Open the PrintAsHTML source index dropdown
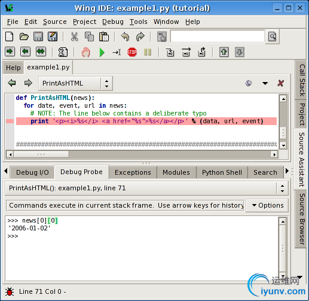Screen dimensions: 309x301 (75, 83)
